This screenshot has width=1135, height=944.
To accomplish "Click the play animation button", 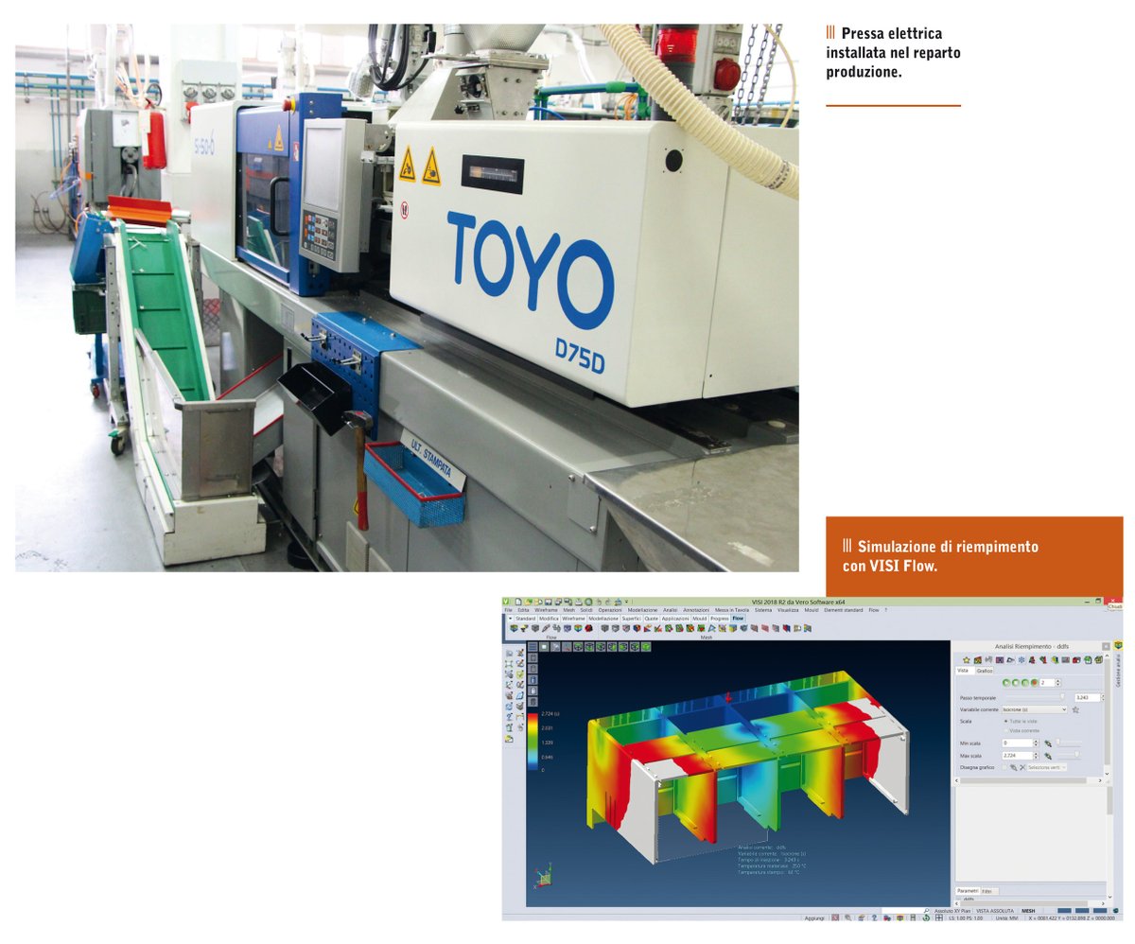I will (1006, 683).
